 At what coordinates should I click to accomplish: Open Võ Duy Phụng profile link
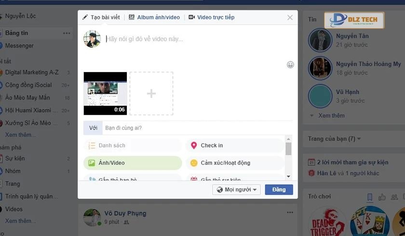coord(125,213)
